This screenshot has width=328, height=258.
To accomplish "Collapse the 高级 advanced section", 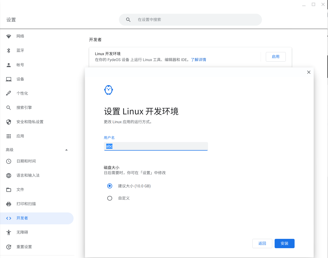I will click(66, 150).
